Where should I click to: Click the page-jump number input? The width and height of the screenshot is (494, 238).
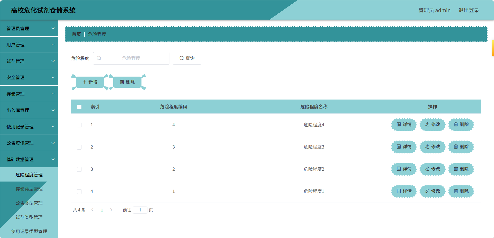[x=140, y=210]
